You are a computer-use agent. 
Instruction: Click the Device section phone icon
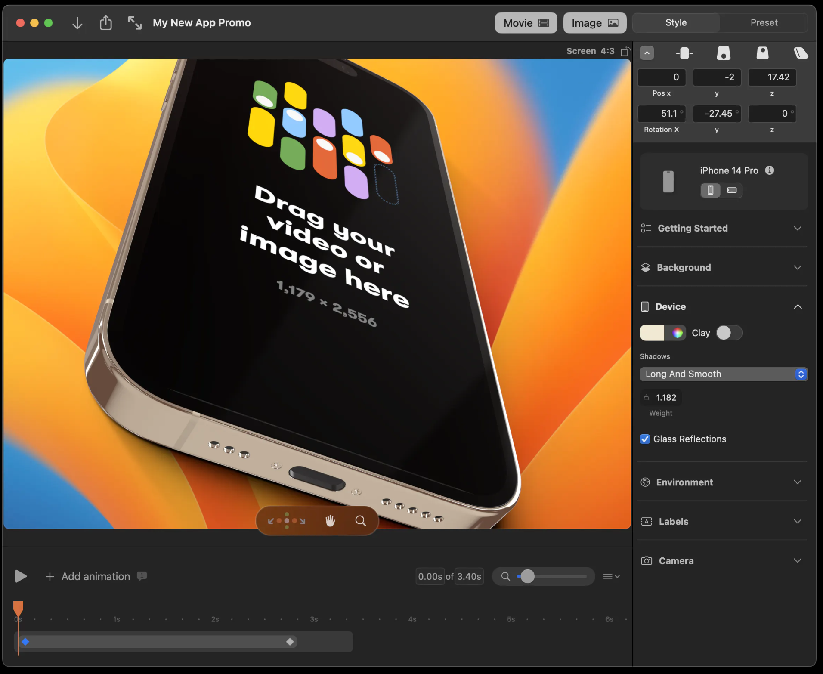(x=645, y=306)
